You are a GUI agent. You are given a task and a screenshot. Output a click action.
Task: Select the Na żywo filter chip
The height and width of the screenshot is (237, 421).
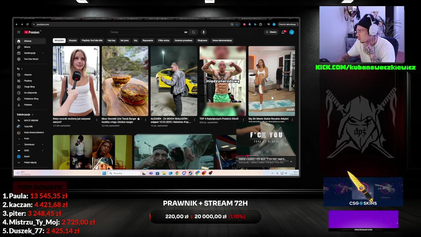[124, 40]
